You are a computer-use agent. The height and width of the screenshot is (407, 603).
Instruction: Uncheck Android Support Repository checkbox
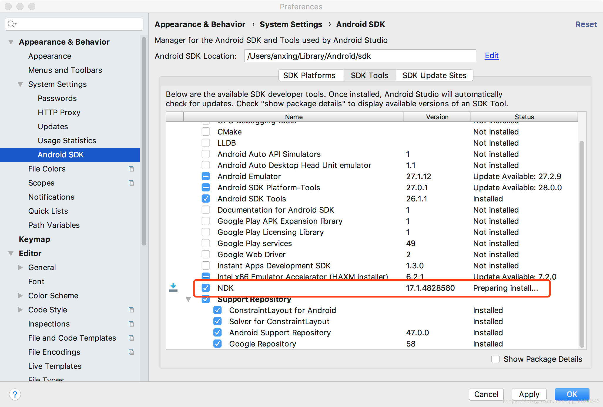point(217,333)
